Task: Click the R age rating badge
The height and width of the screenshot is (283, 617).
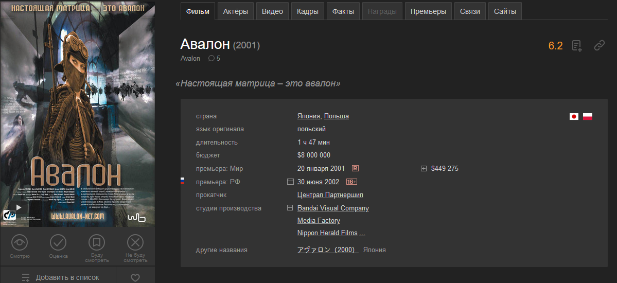Action: tap(355, 168)
